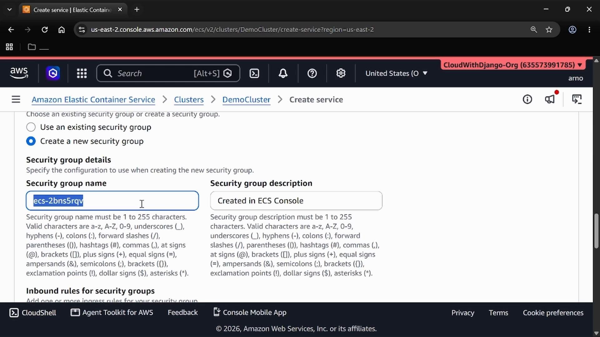Open the DemoCluster breadcrumb link
600x337 pixels.
coord(246,100)
